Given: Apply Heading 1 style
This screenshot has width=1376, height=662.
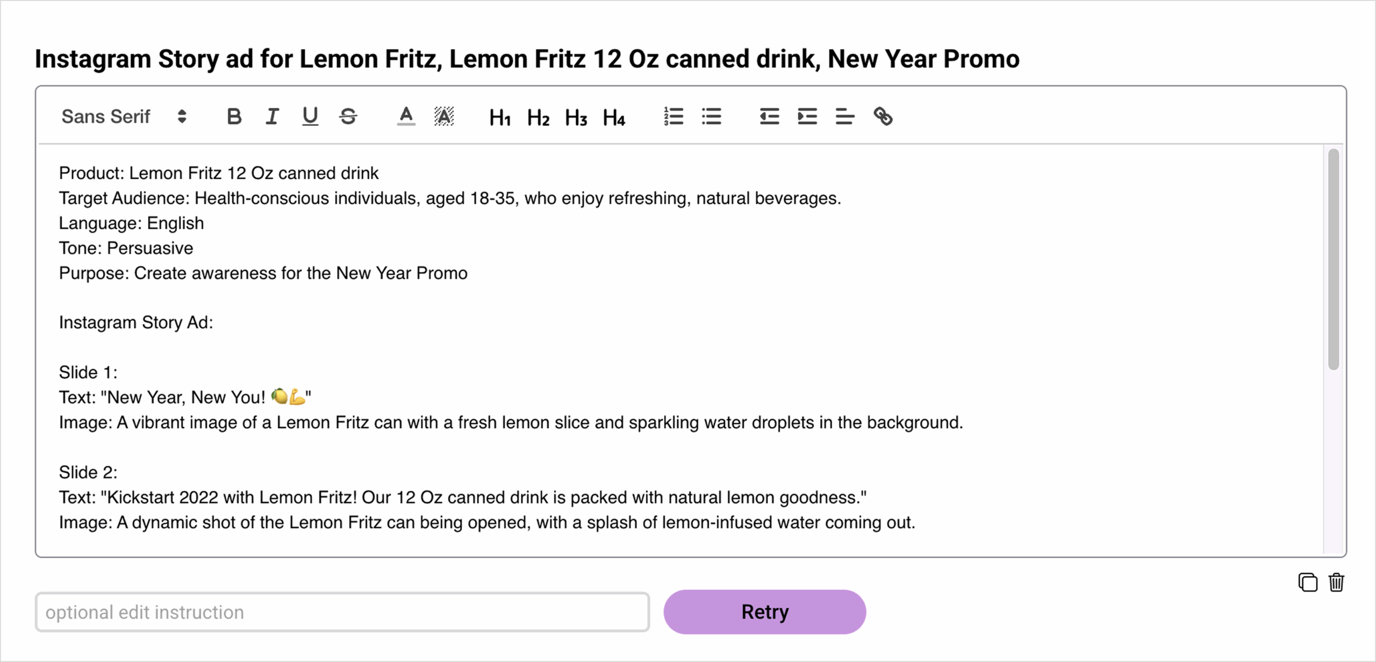Looking at the screenshot, I should [500, 117].
